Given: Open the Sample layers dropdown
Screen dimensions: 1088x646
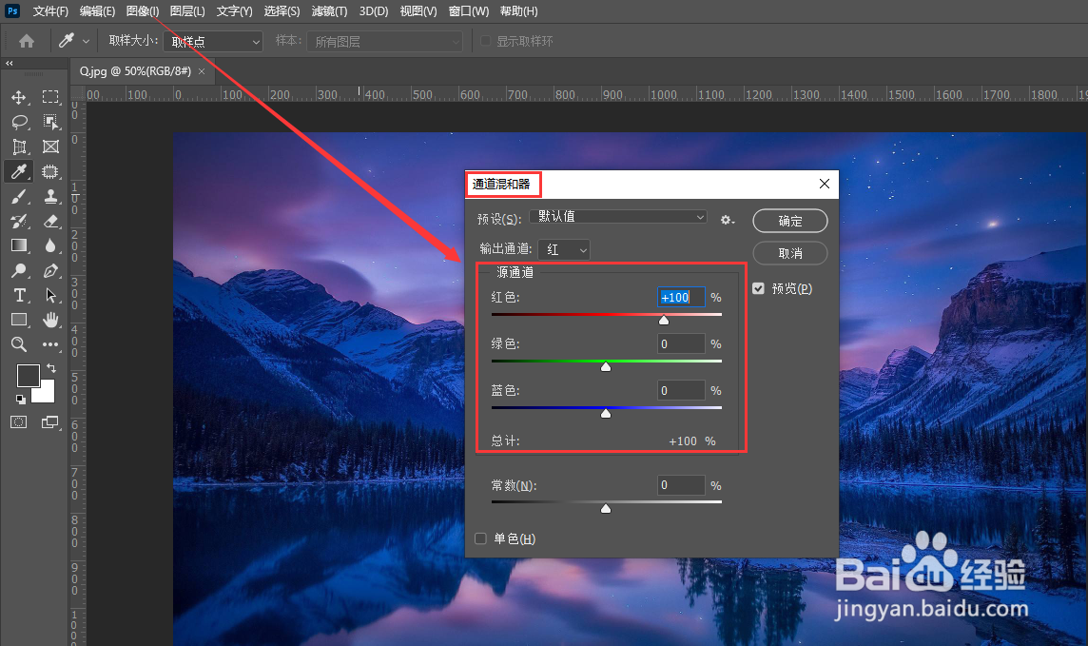Looking at the screenshot, I should (x=384, y=42).
